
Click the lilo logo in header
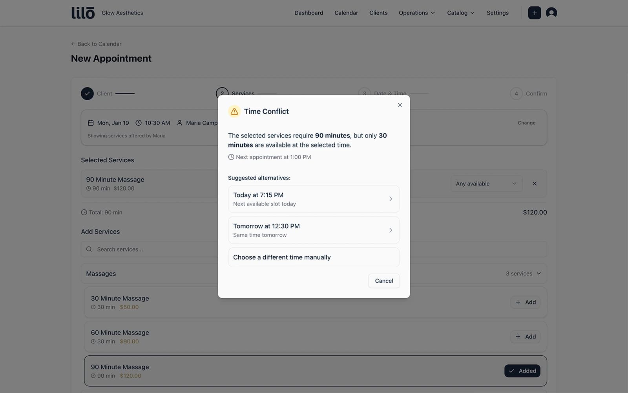coord(83,13)
